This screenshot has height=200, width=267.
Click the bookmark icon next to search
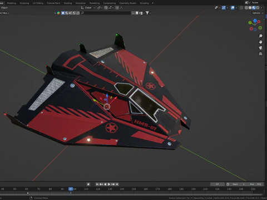point(137,13)
